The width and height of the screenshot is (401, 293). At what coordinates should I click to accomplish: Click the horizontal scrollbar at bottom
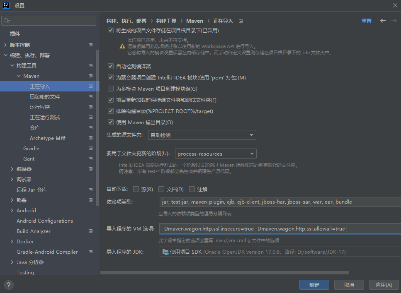224,273
